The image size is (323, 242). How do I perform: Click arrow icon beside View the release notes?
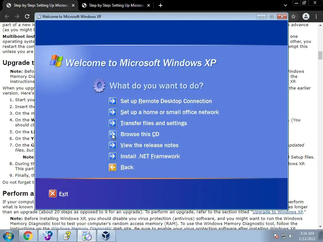point(113,145)
